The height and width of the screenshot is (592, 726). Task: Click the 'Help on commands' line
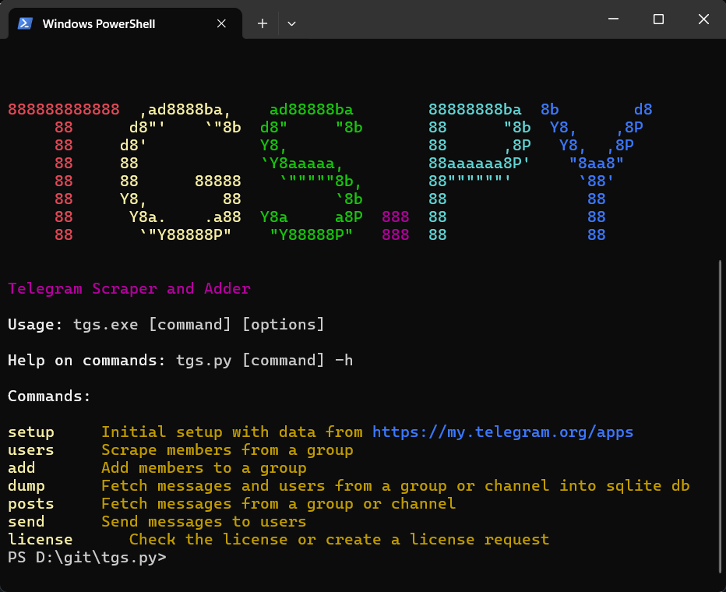pos(180,361)
